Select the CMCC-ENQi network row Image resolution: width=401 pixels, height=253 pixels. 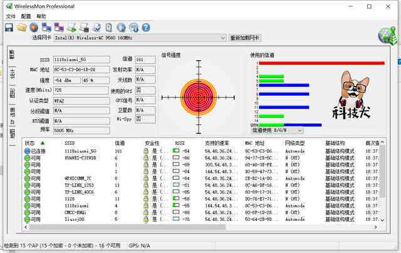202,212
